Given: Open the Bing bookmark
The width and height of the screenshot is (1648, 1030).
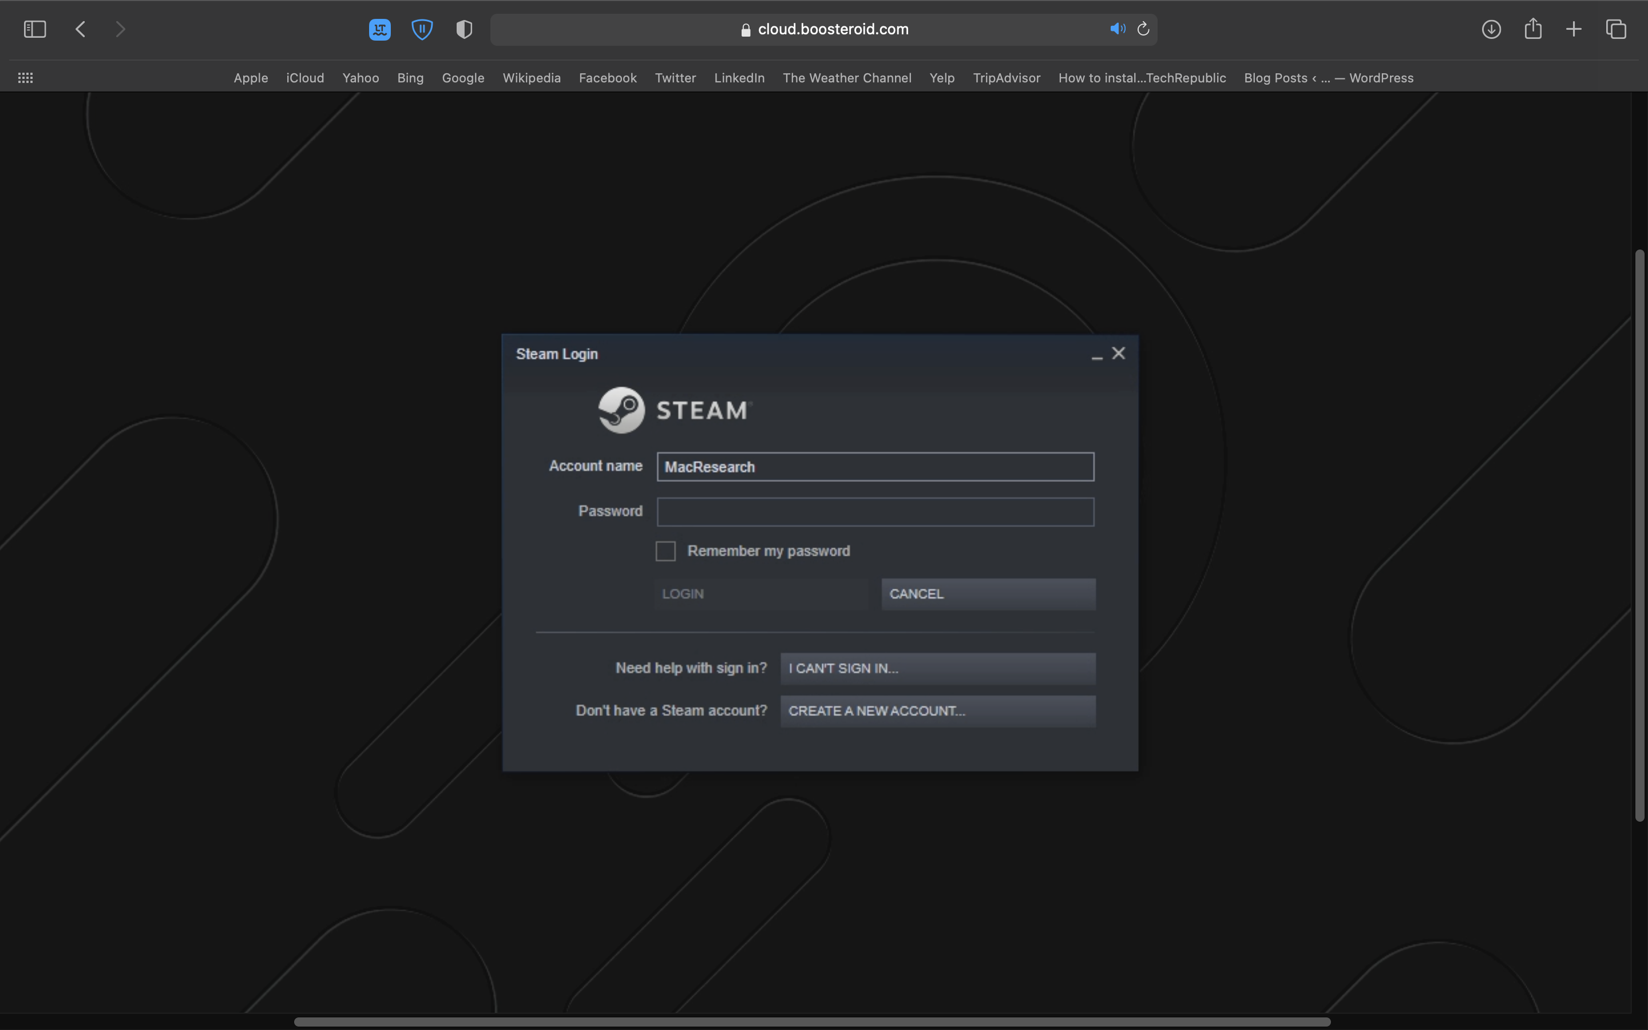Looking at the screenshot, I should tap(411, 78).
